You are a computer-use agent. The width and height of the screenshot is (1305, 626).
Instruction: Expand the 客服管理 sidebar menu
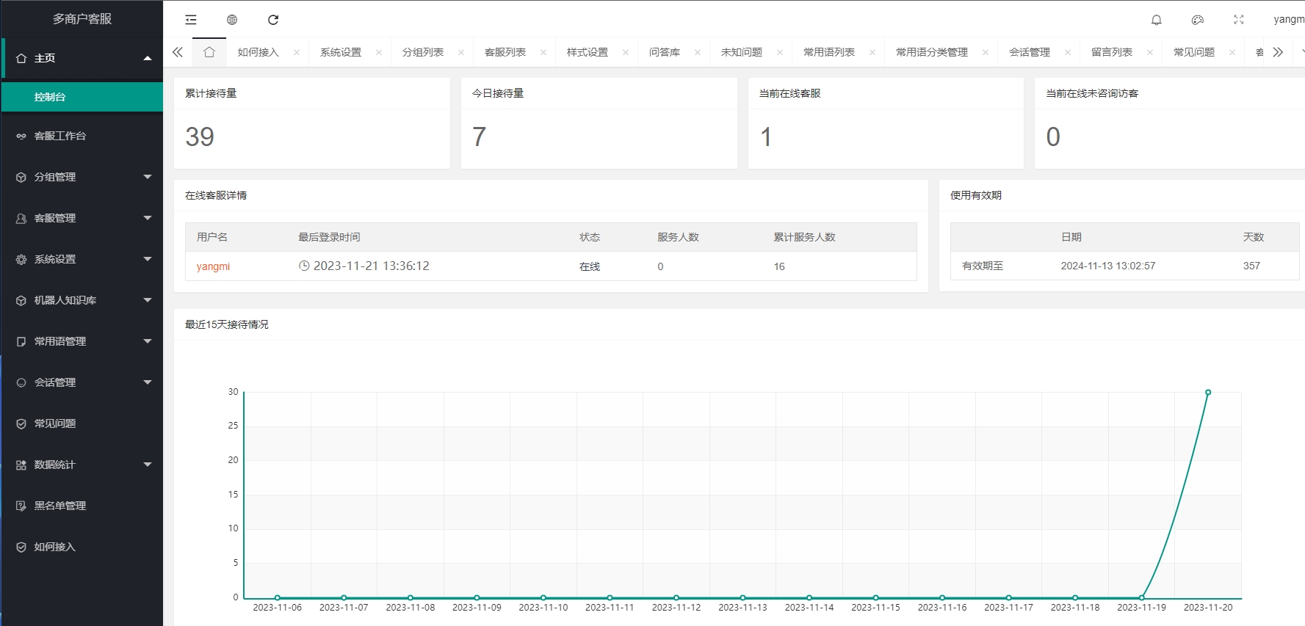(x=82, y=218)
